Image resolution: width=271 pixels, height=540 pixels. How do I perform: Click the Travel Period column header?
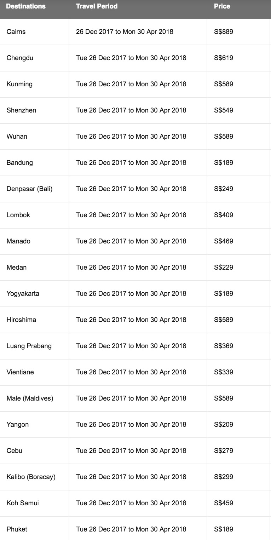[x=97, y=6]
